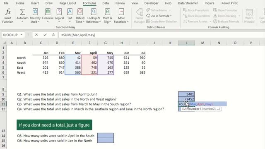Click the West Jul value 685

coord(138,72)
